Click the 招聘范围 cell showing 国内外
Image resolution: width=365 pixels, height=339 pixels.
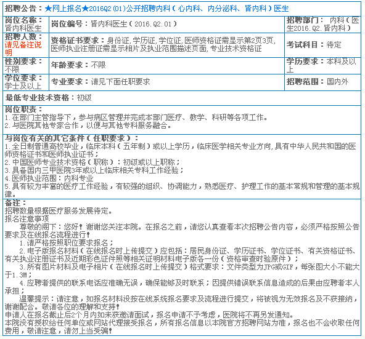click(x=322, y=82)
